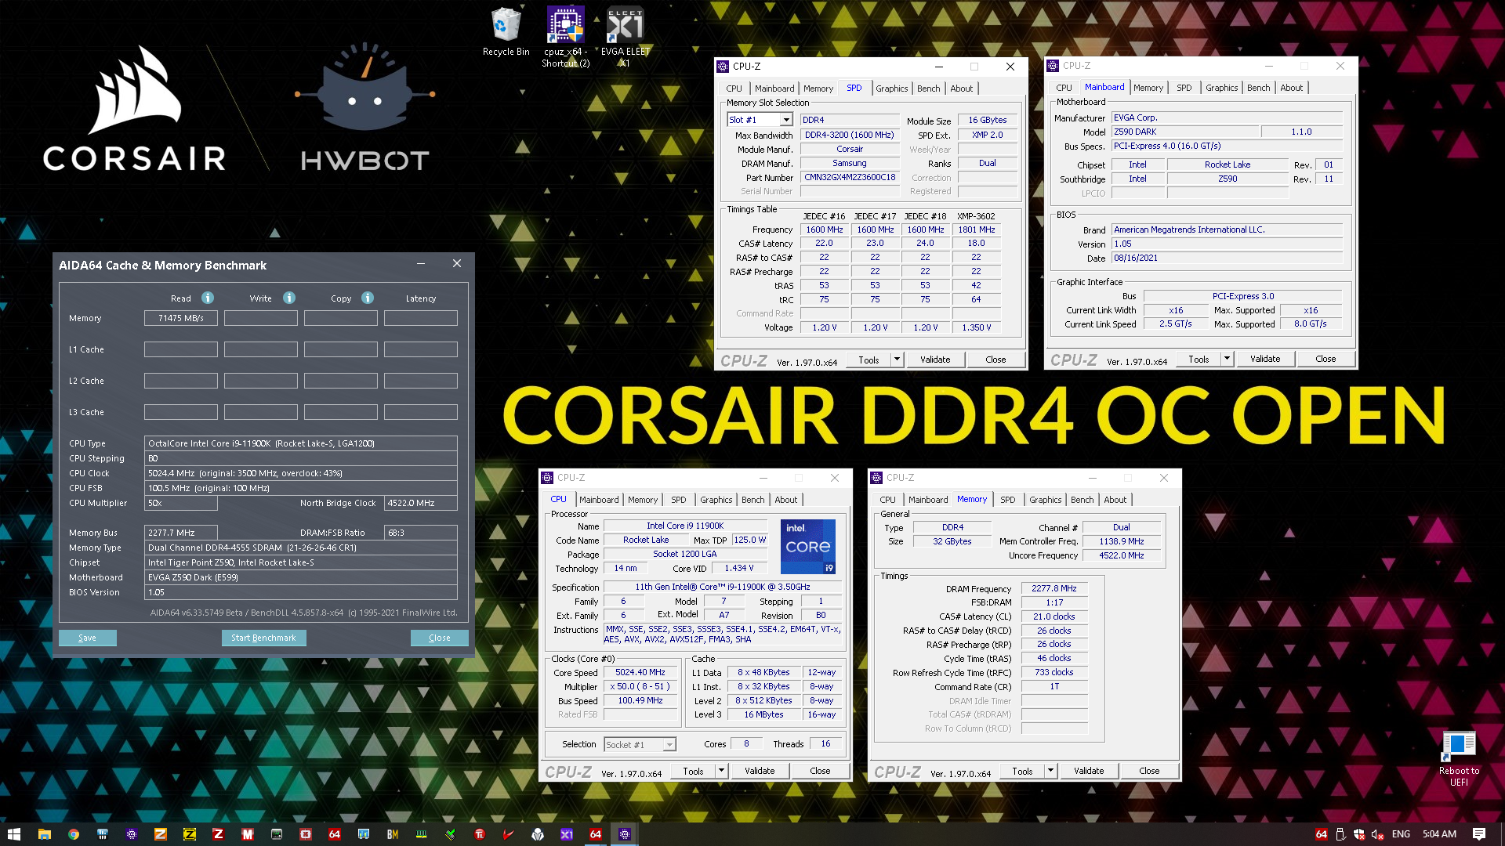
Task: Click Validate in CPU-Z SPD window
Action: (x=935, y=360)
